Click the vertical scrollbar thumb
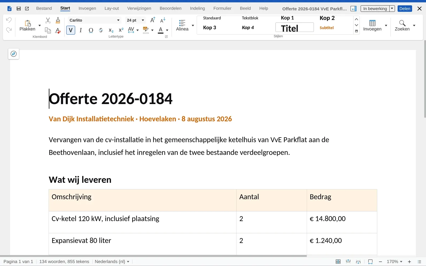Viewport: 426px width, 266px height. point(425,79)
